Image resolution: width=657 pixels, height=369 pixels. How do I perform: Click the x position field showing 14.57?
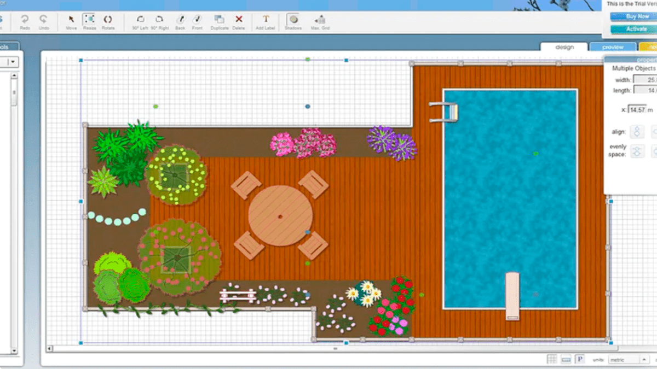tap(637, 110)
